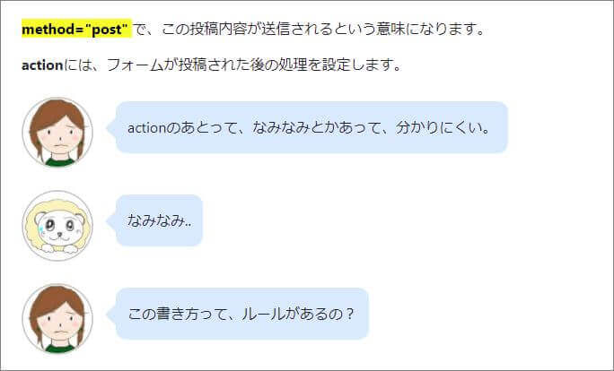
Task: Click the green collar of the first girl
Action: click(x=59, y=162)
